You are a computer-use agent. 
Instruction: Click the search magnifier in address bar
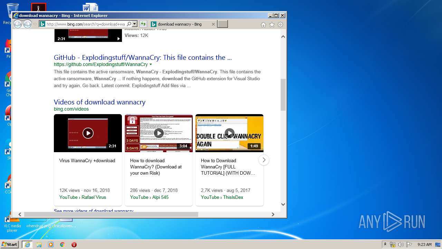(129, 24)
